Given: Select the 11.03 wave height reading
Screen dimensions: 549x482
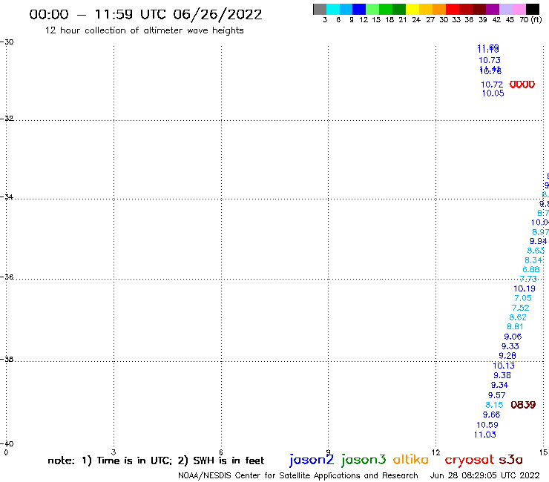Looking at the screenshot, I should click(484, 435).
